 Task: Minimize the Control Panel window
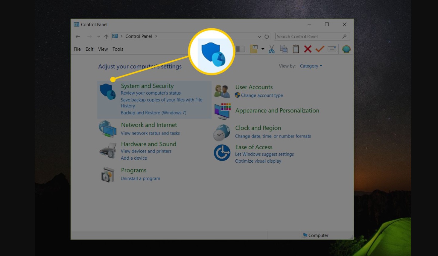click(x=309, y=24)
